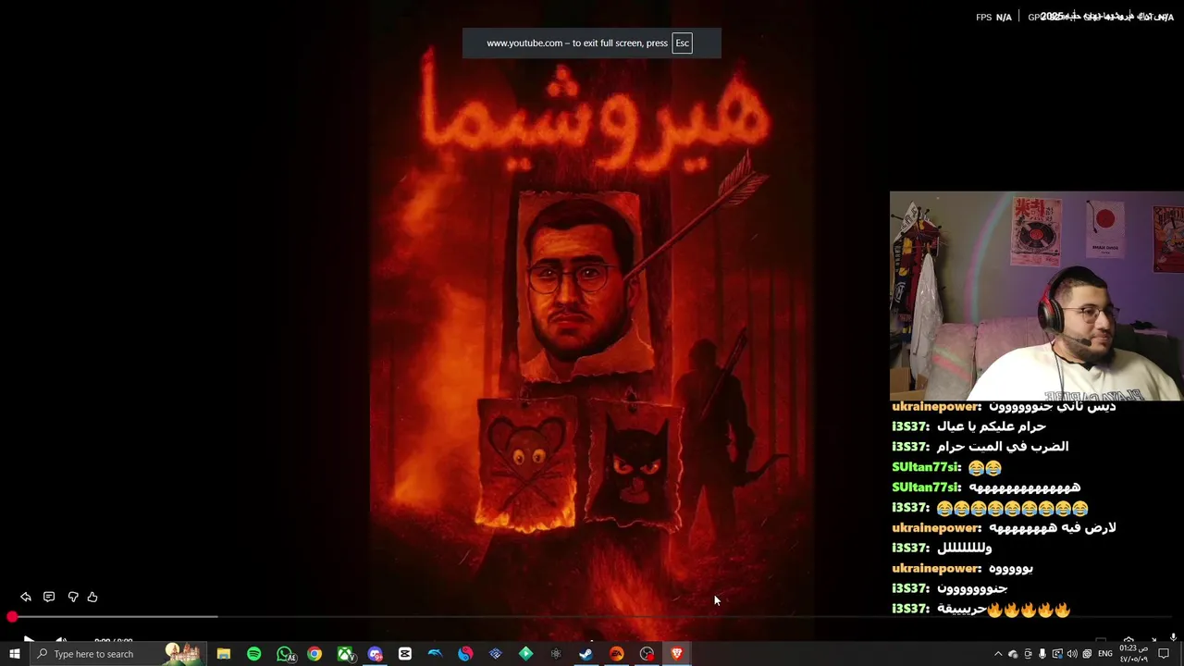Open the clock showing 01:23
The width and height of the screenshot is (1184, 666).
tap(1135, 654)
